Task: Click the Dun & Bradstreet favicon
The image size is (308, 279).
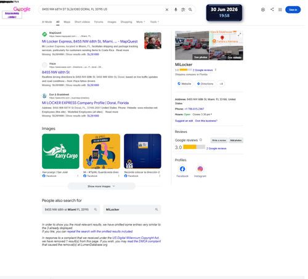Action: point(44,96)
